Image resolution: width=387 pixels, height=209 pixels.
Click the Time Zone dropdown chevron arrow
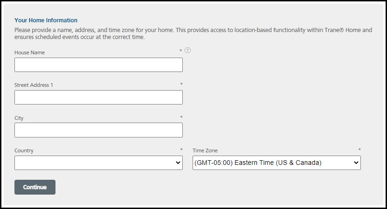point(356,163)
